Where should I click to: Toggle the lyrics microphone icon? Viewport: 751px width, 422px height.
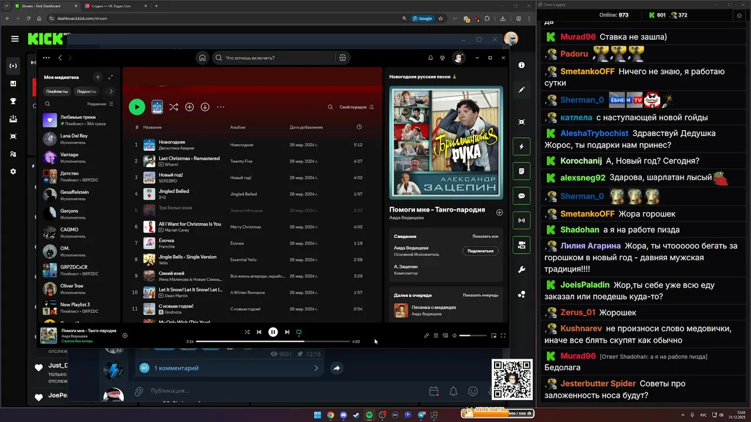[x=427, y=335]
